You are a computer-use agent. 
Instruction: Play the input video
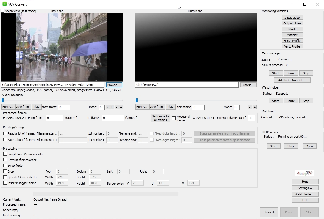pos(37,107)
